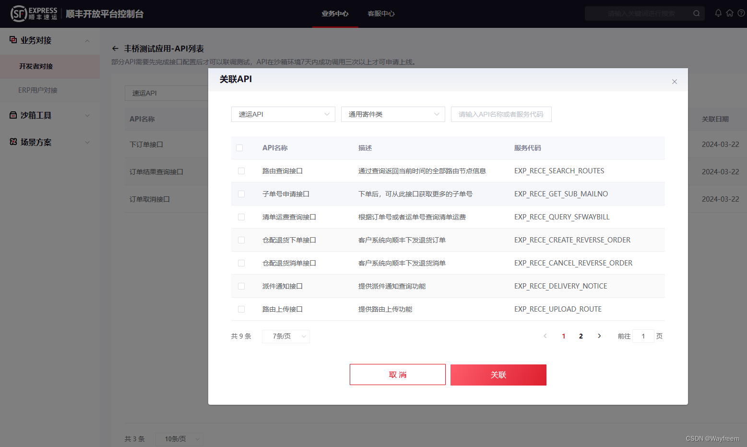Viewport: 747px width, 447px height.
Task: Click 下订单接口 in background list
Action: 146,145
